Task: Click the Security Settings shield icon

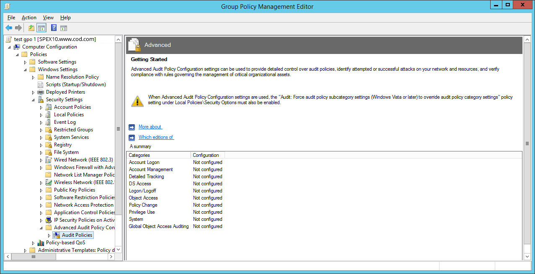Action: point(41,100)
